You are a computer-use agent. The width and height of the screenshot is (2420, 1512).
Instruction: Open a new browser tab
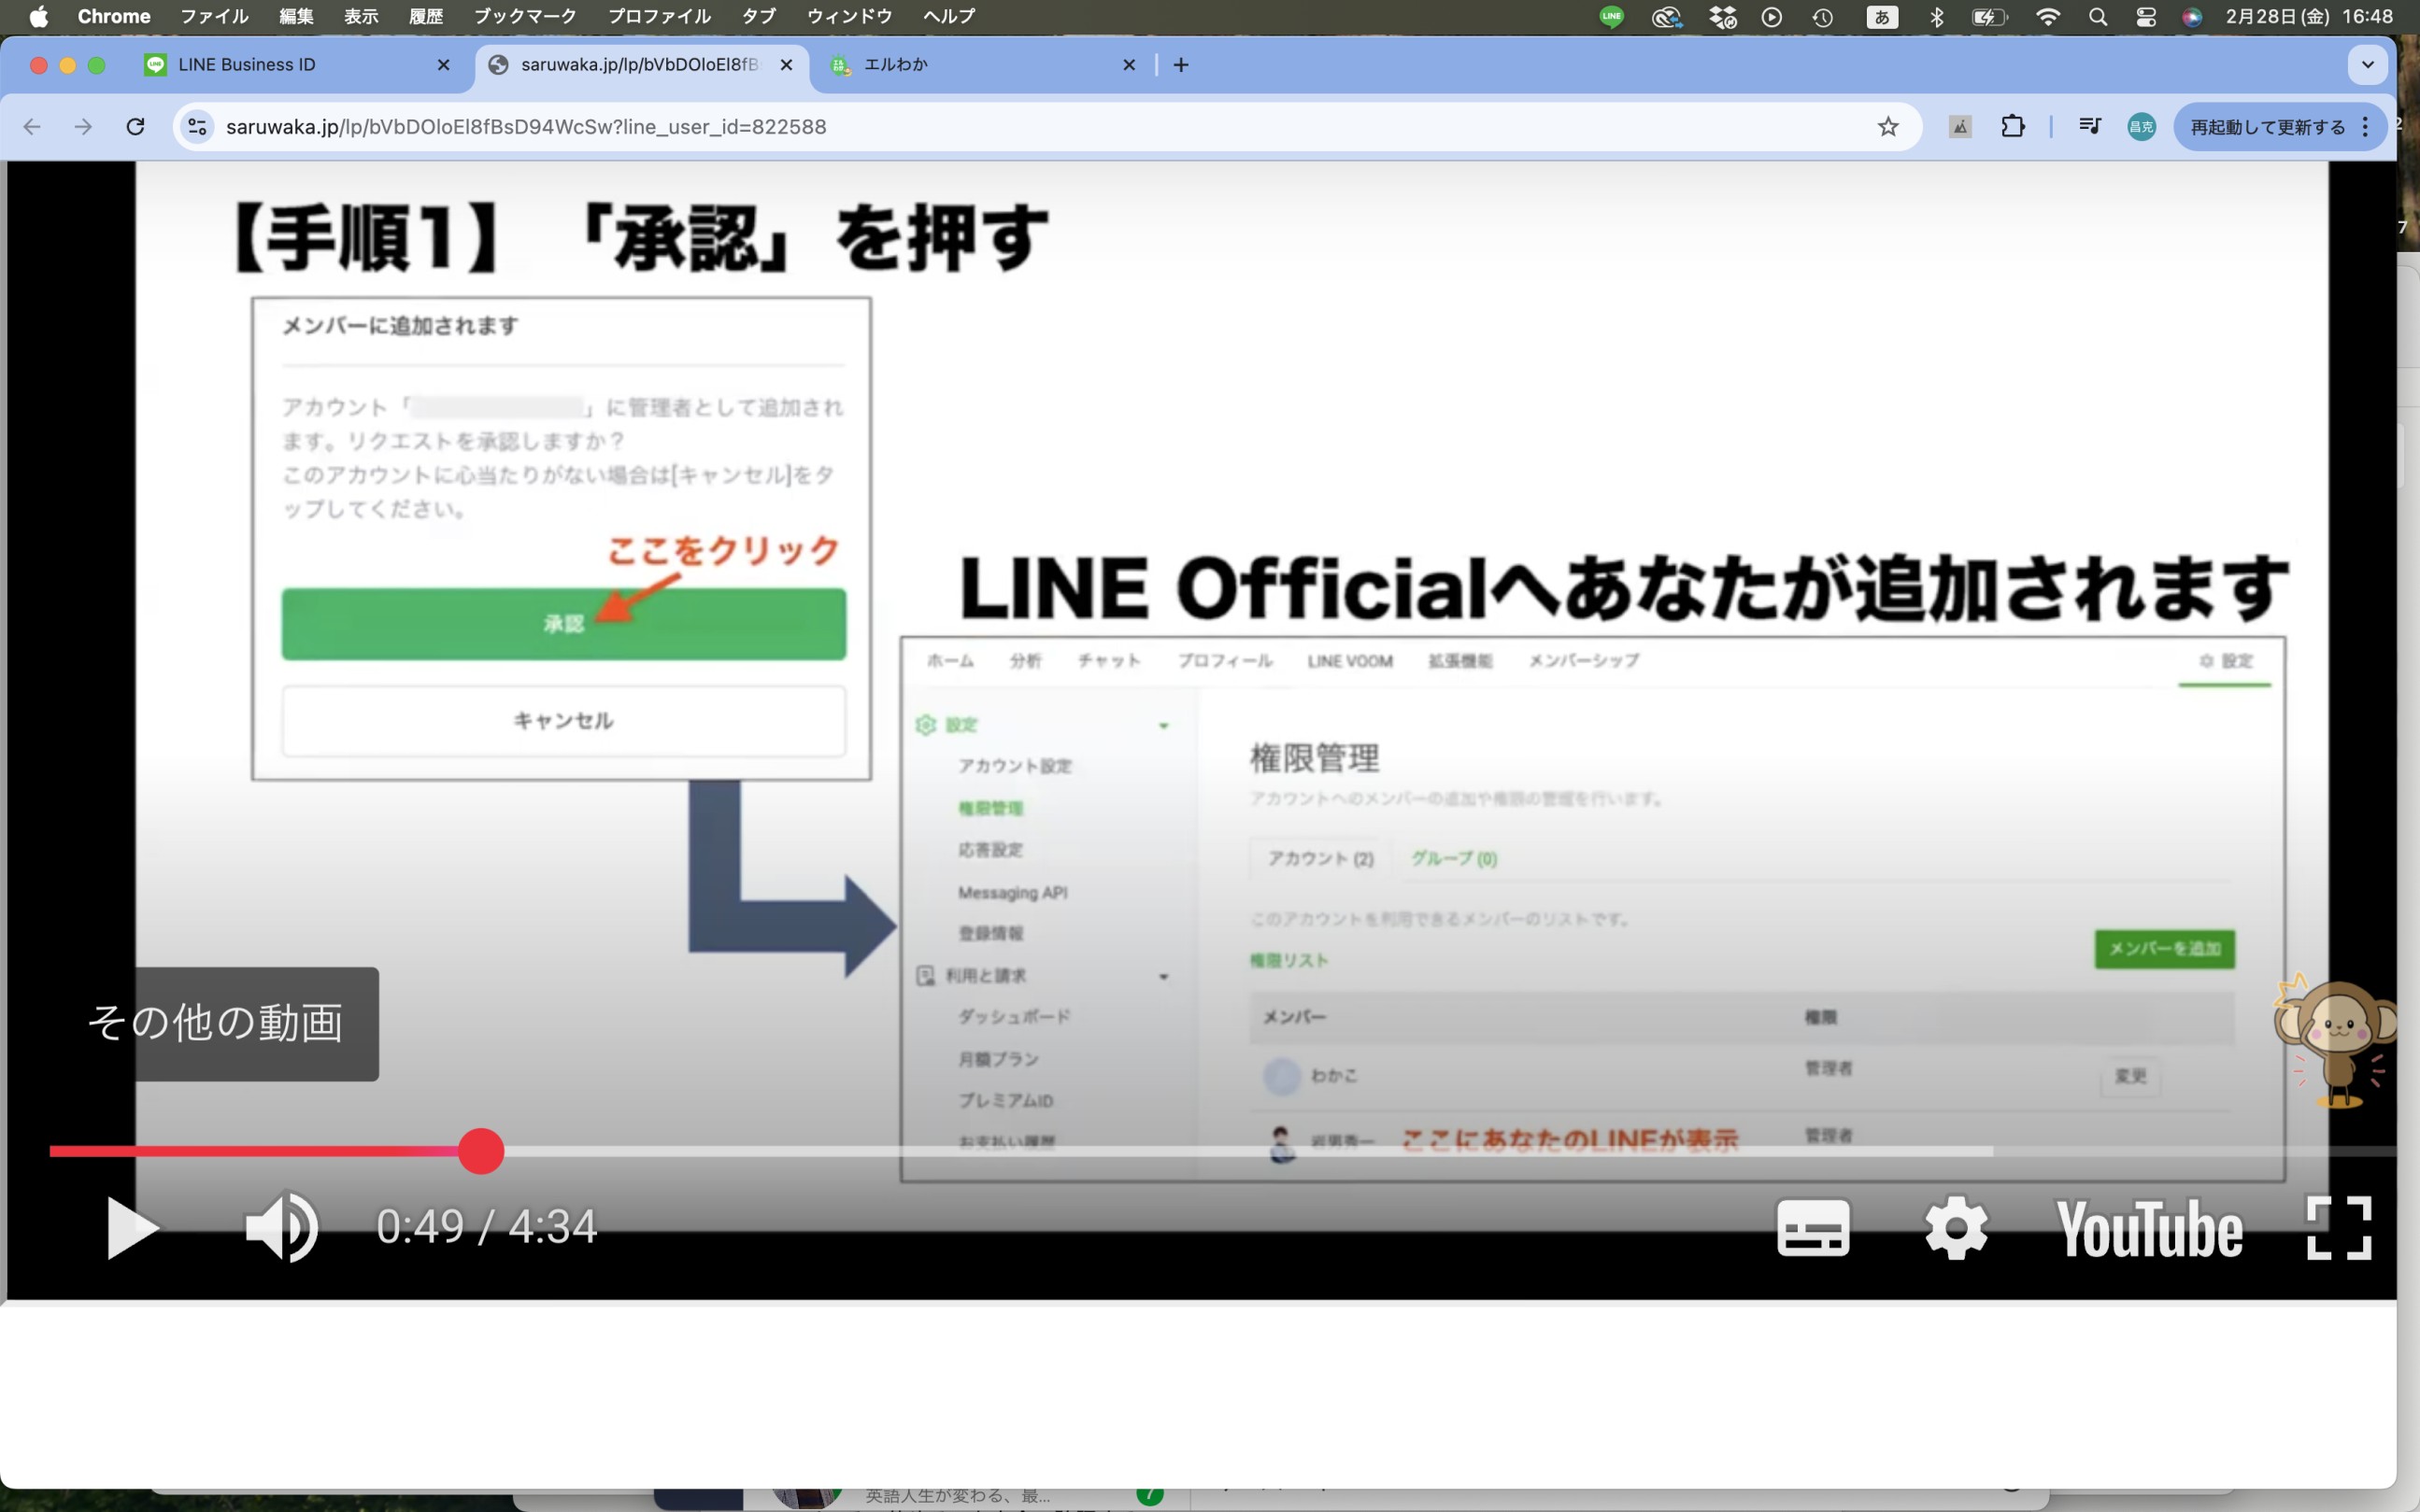click(x=1181, y=65)
